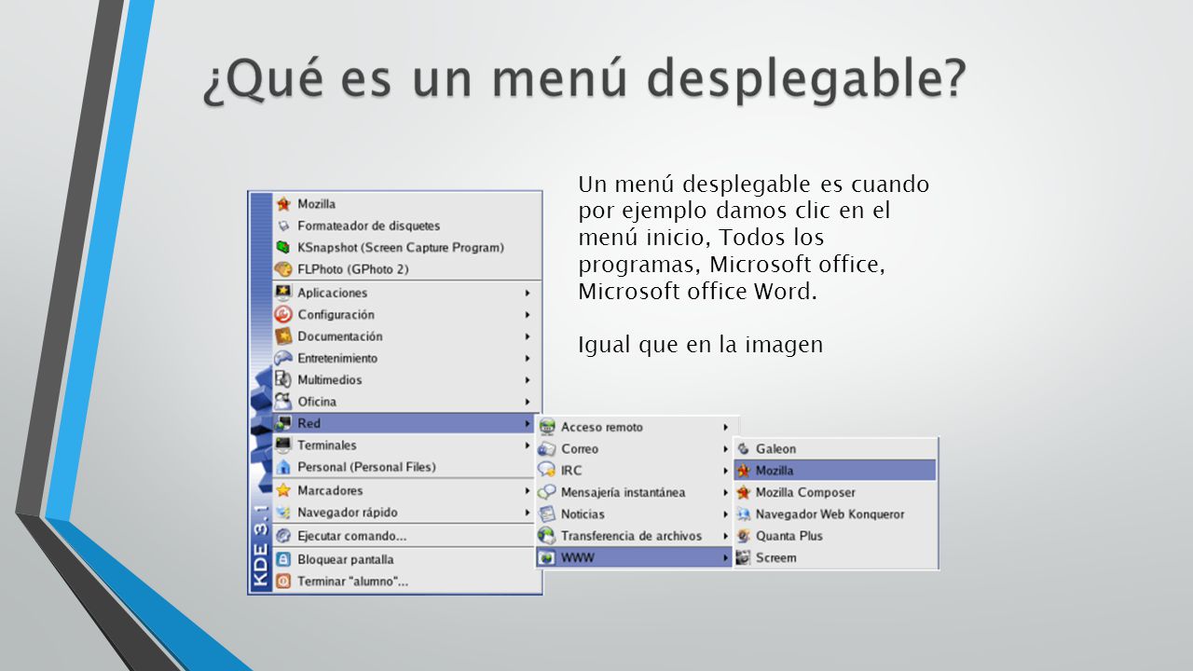Click the IRC chat bubble icon
1193x671 pixels.
coord(547,471)
